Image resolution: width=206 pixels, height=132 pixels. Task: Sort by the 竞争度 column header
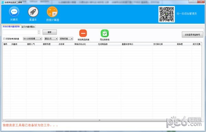click(184, 44)
